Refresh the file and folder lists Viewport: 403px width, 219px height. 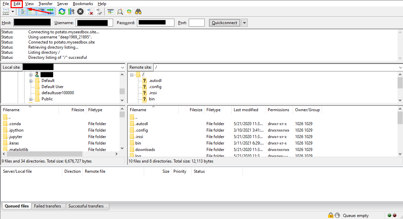coord(62,11)
